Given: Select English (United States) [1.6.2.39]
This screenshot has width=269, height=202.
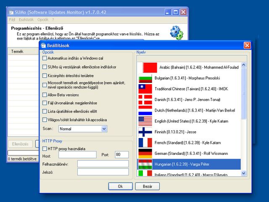Looking at the screenshot, I should [189, 121].
